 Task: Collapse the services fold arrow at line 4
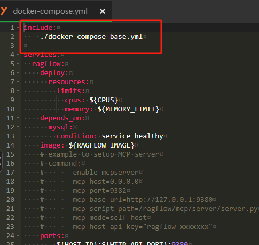click(x=18, y=55)
